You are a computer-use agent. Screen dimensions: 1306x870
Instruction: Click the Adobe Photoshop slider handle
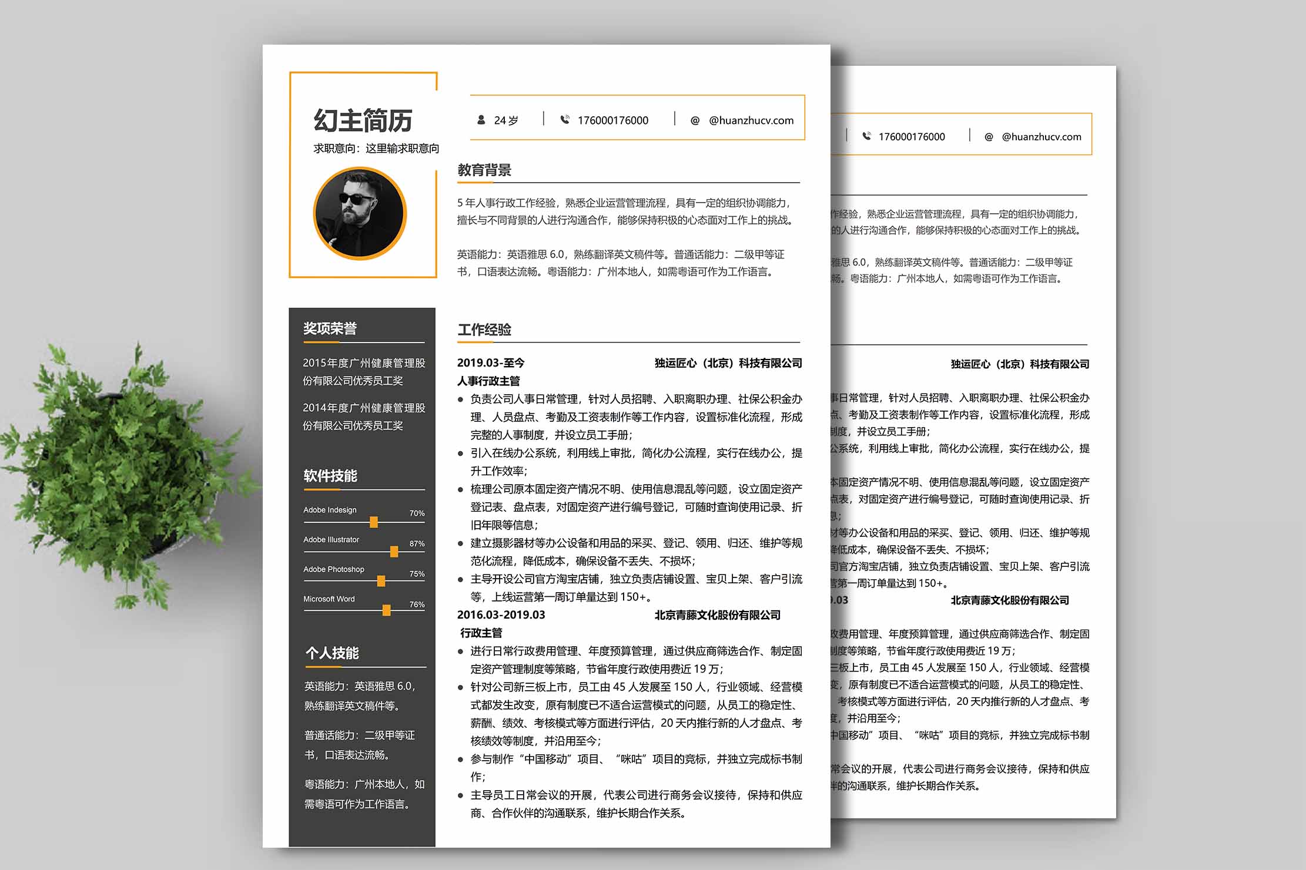(x=381, y=581)
